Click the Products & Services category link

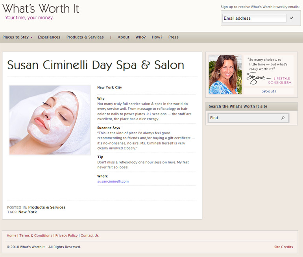pyautogui.click(x=47, y=207)
